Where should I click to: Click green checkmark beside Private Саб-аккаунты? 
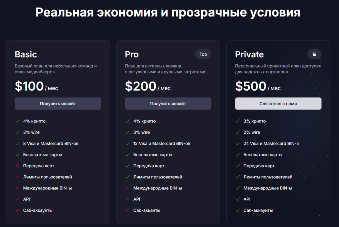click(x=238, y=210)
